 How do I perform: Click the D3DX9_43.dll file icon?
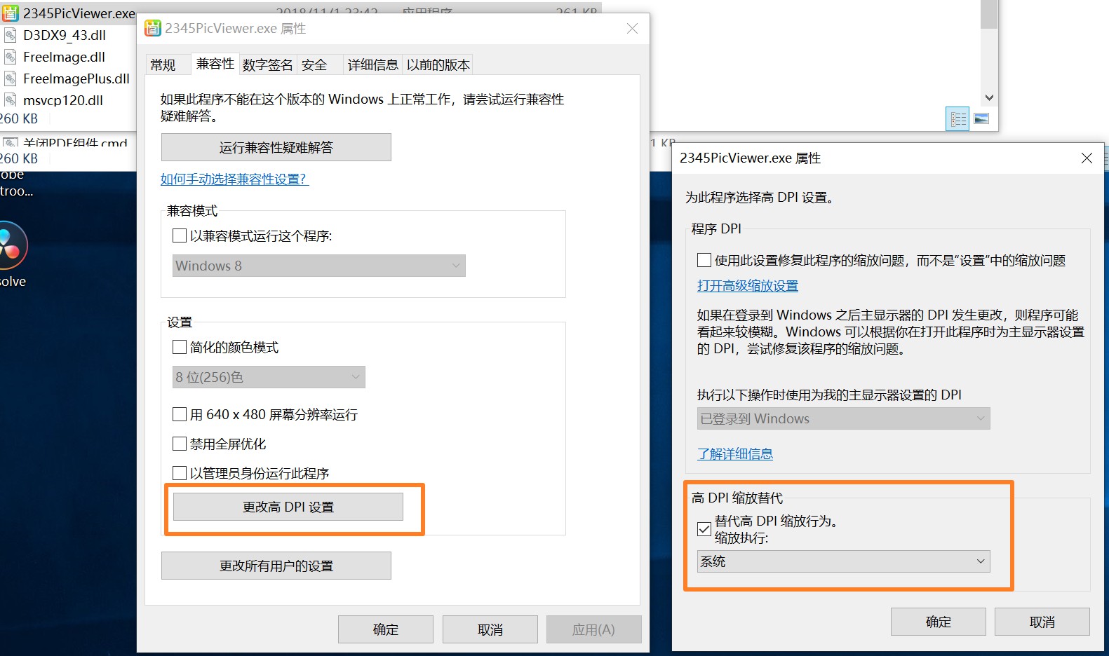coord(11,35)
